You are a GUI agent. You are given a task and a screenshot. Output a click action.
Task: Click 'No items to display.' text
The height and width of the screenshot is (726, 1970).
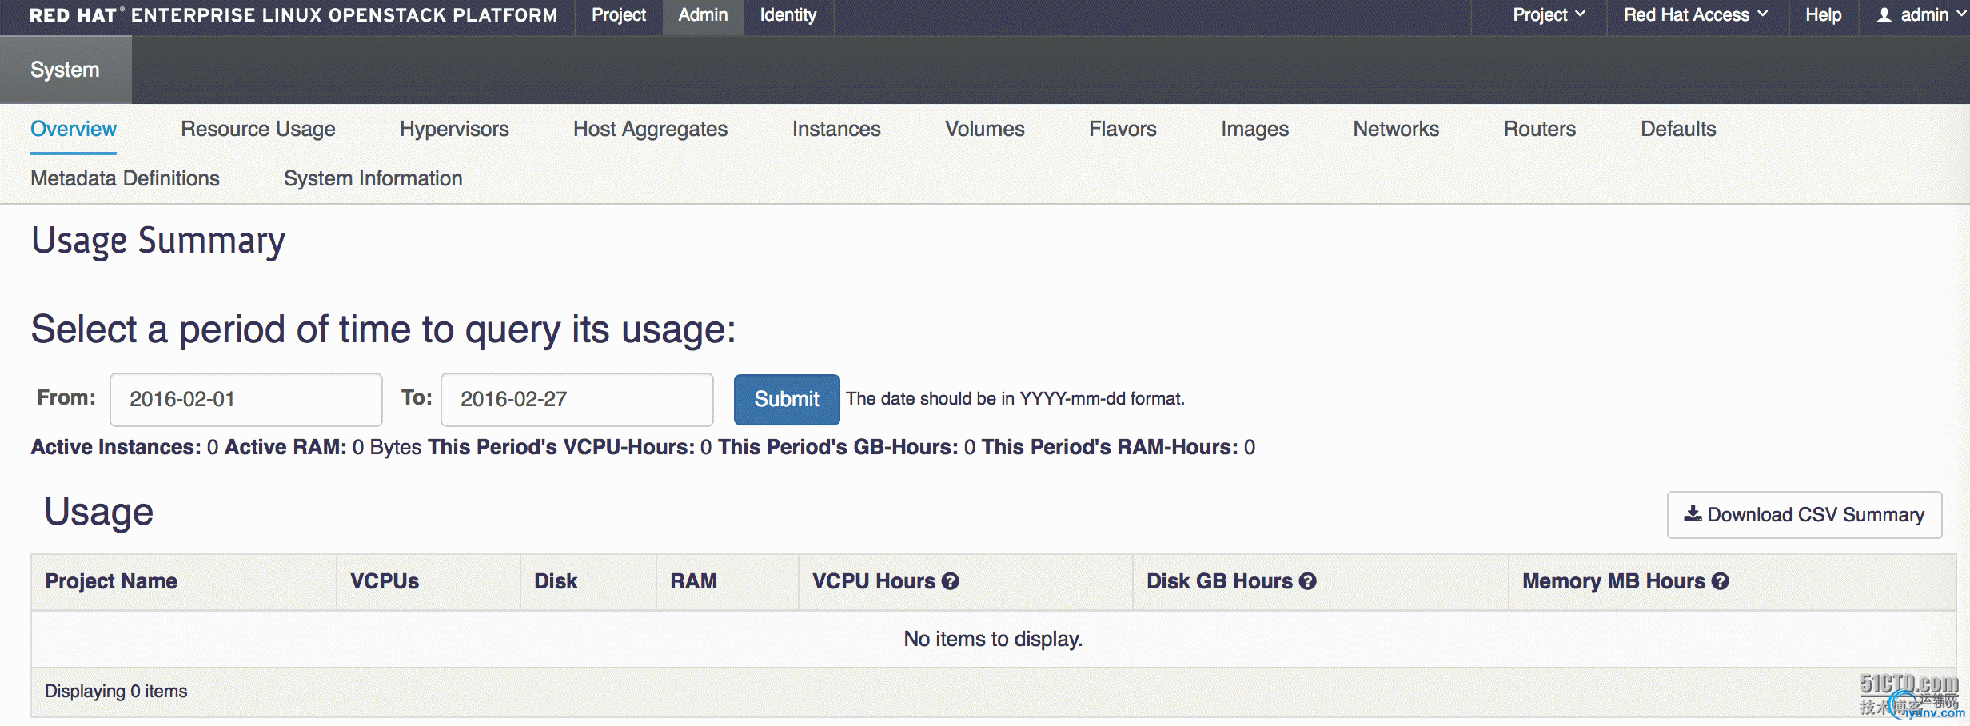pyautogui.click(x=993, y=639)
